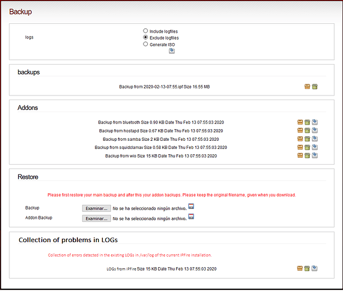Click Examinar button for main Backup file
Screen dimensions: 343x291
pyautogui.click(x=97, y=208)
